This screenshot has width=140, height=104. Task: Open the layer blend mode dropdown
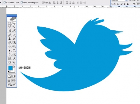pyautogui.click(x=127, y=0)
